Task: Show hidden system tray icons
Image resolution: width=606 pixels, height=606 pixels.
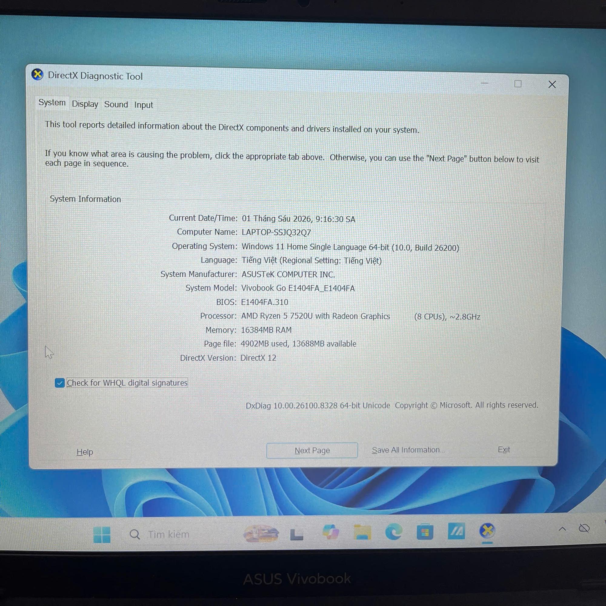Action: coord(562,529)
